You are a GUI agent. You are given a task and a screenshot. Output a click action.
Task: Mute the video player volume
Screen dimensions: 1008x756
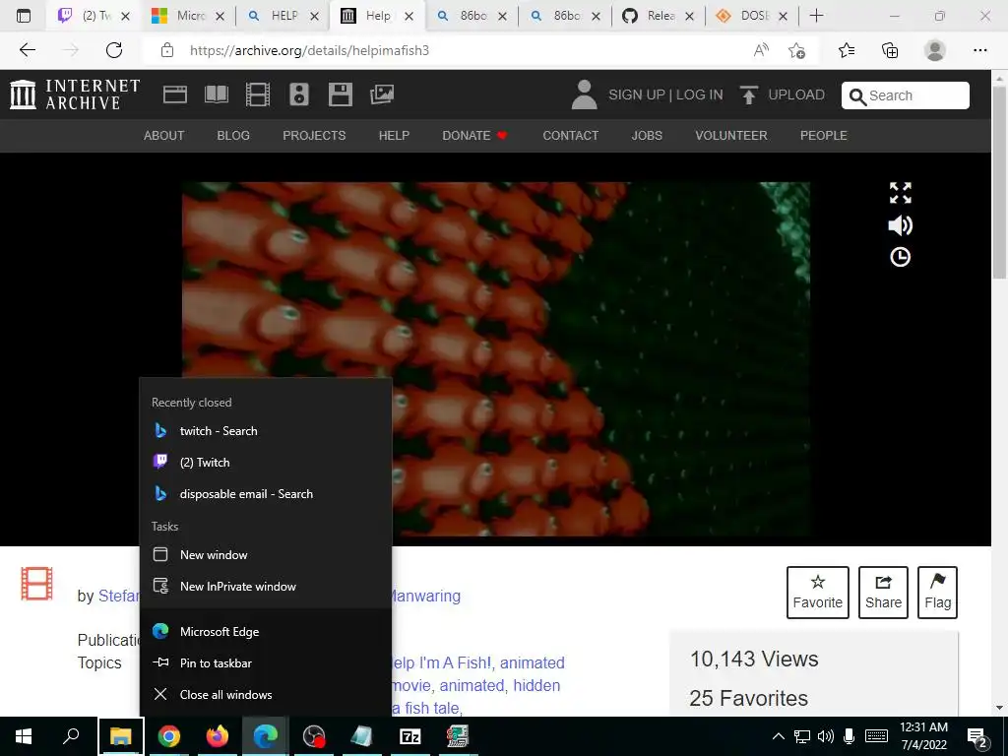point(900,225)
